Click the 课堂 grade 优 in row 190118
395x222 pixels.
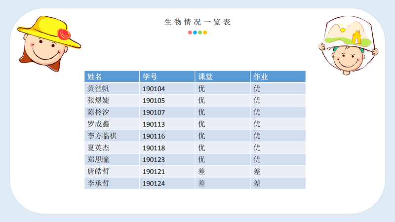(201, 148)
